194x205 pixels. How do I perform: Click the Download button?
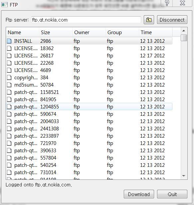click(139, 194)
